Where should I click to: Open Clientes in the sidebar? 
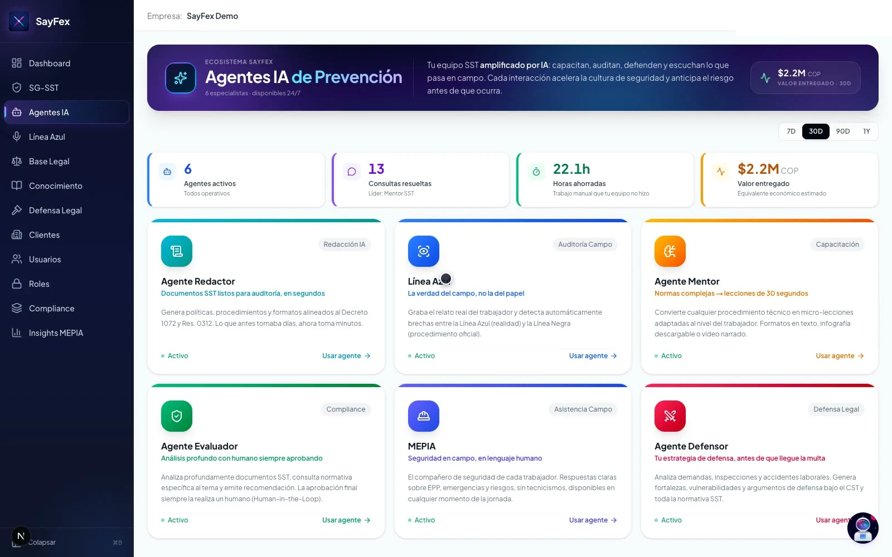point(67,235)
